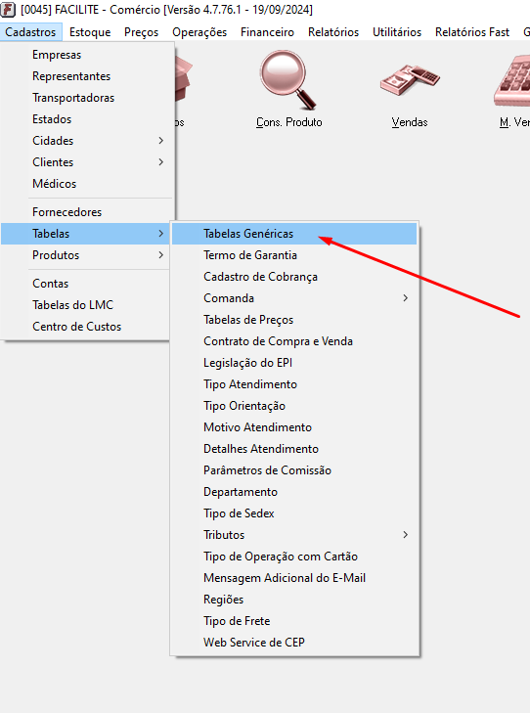This screenshot has height=713, width=530.
Task: Choose Tipo de Operação com Cartão
Action: (x=294, y=557)
